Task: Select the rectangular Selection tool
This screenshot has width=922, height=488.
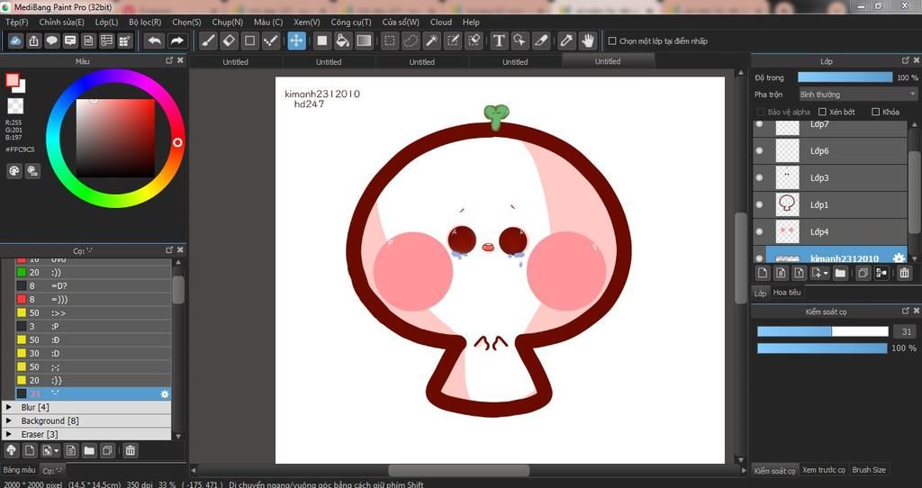Action: [389, 41]
